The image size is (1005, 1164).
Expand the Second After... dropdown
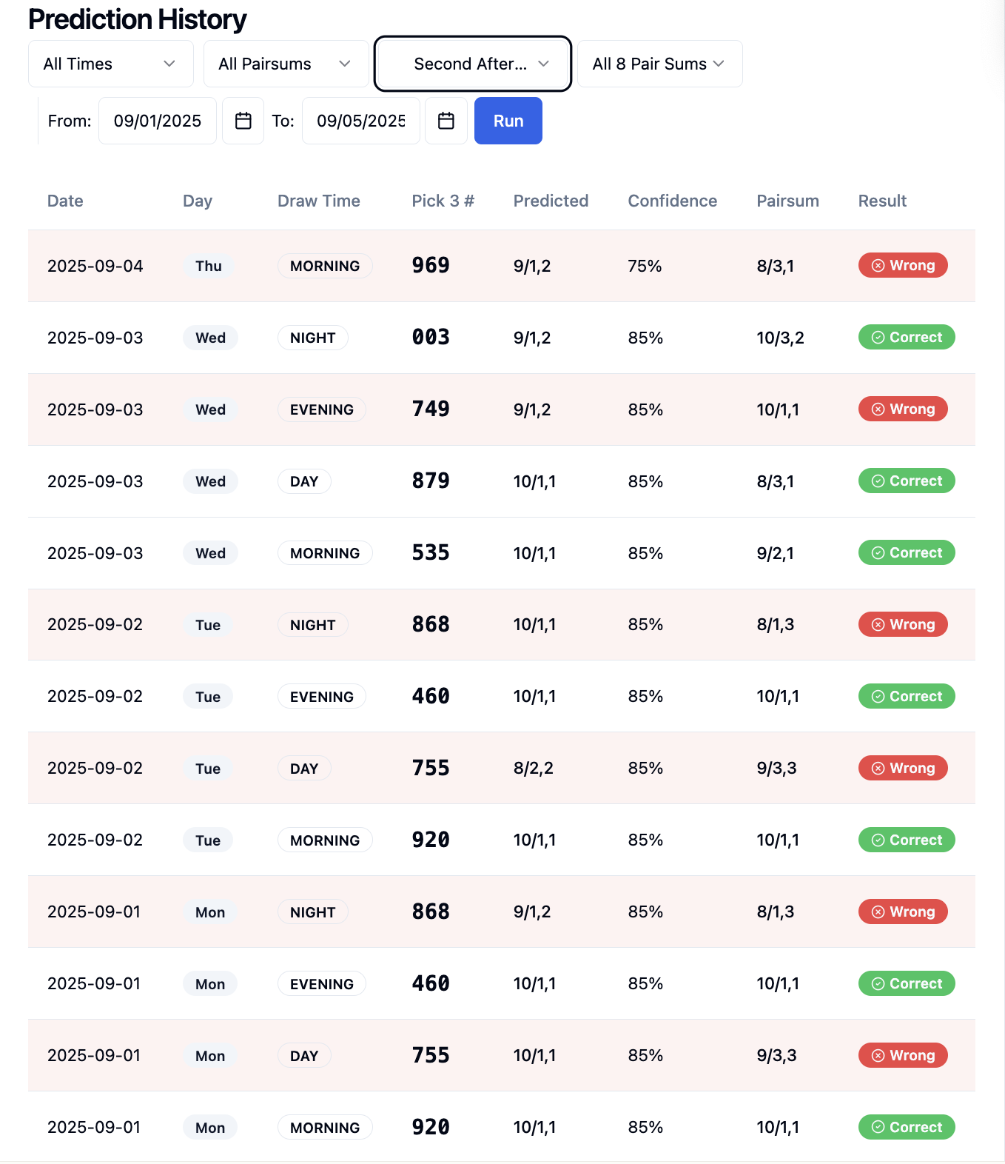(x=473, y=64)
